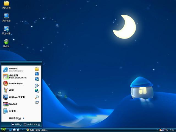Click the 7:21 taskbar clock

[x=172, y=130]
